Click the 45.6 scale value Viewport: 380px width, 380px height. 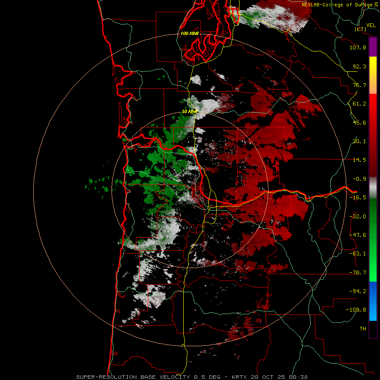(x=359, y=122)
